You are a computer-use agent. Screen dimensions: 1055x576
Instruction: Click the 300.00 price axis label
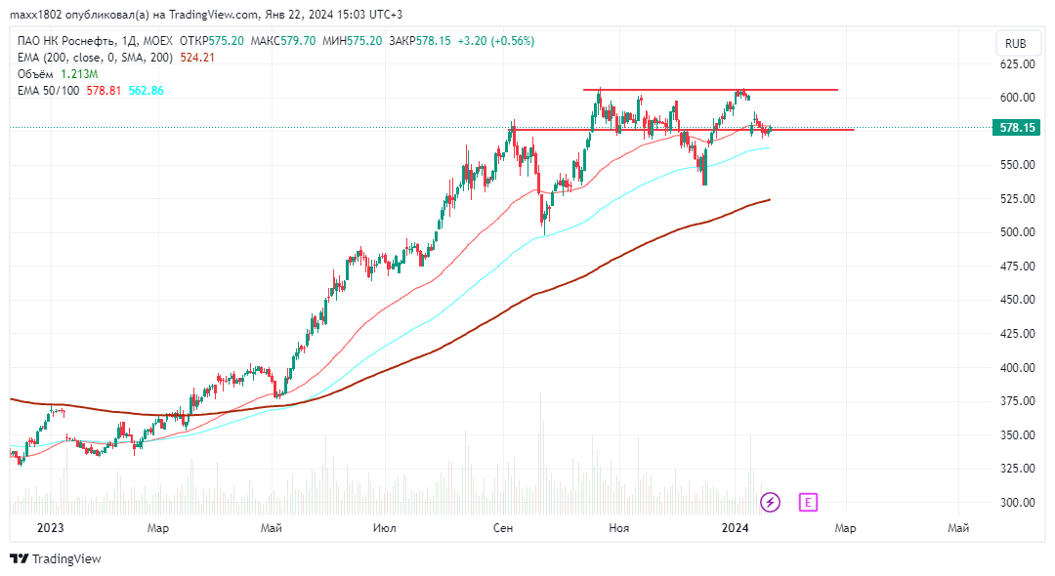point(1017,502)
